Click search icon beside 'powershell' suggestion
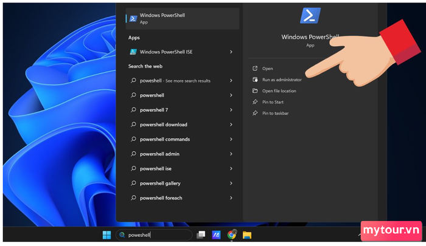Screen dimensions: 426x246 (x=133, y=95)
